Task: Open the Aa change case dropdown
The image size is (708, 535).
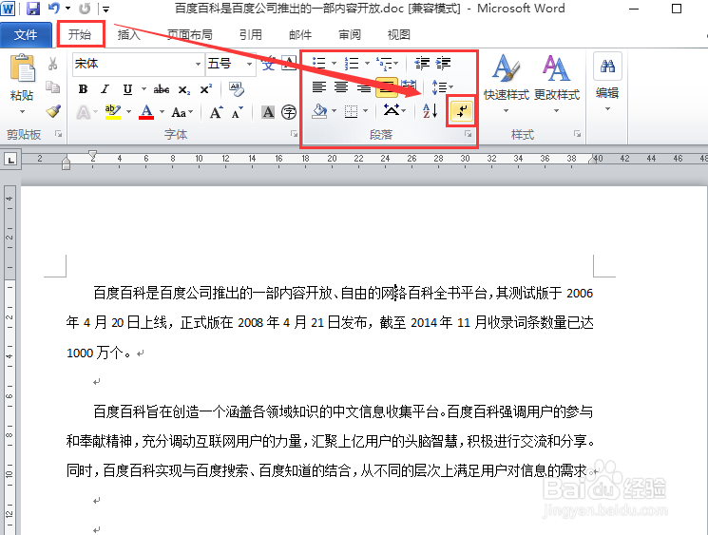Action: coord(182,112)
